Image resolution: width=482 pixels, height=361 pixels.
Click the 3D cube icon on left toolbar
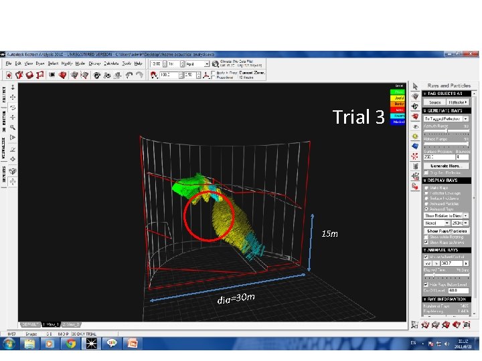click(13, 171)
